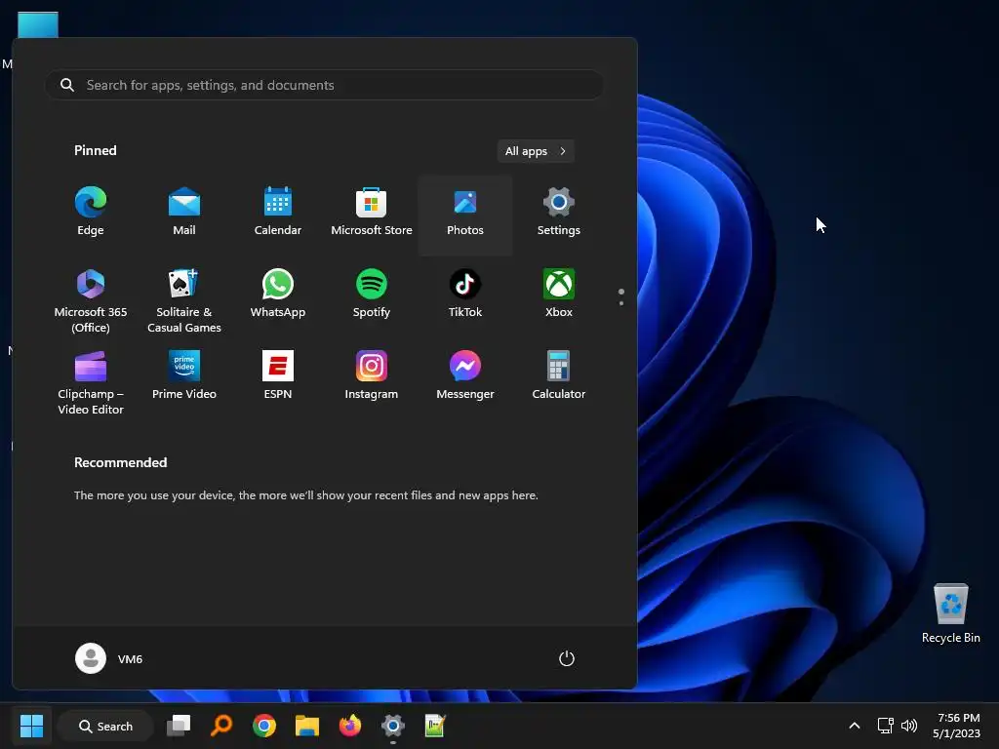Click the Windows Start button on taskbar
The height and width of the screenshot is (749, 999).
[31, 726]
